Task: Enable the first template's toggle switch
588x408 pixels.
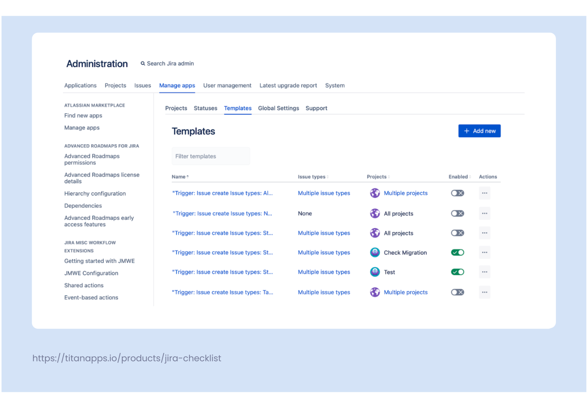Action: 457,193
